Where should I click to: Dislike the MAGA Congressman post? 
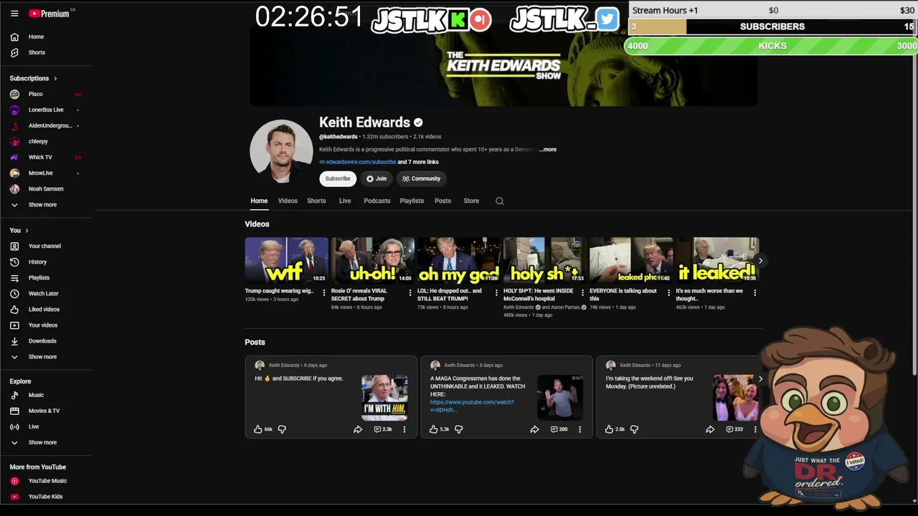(458, 429)
